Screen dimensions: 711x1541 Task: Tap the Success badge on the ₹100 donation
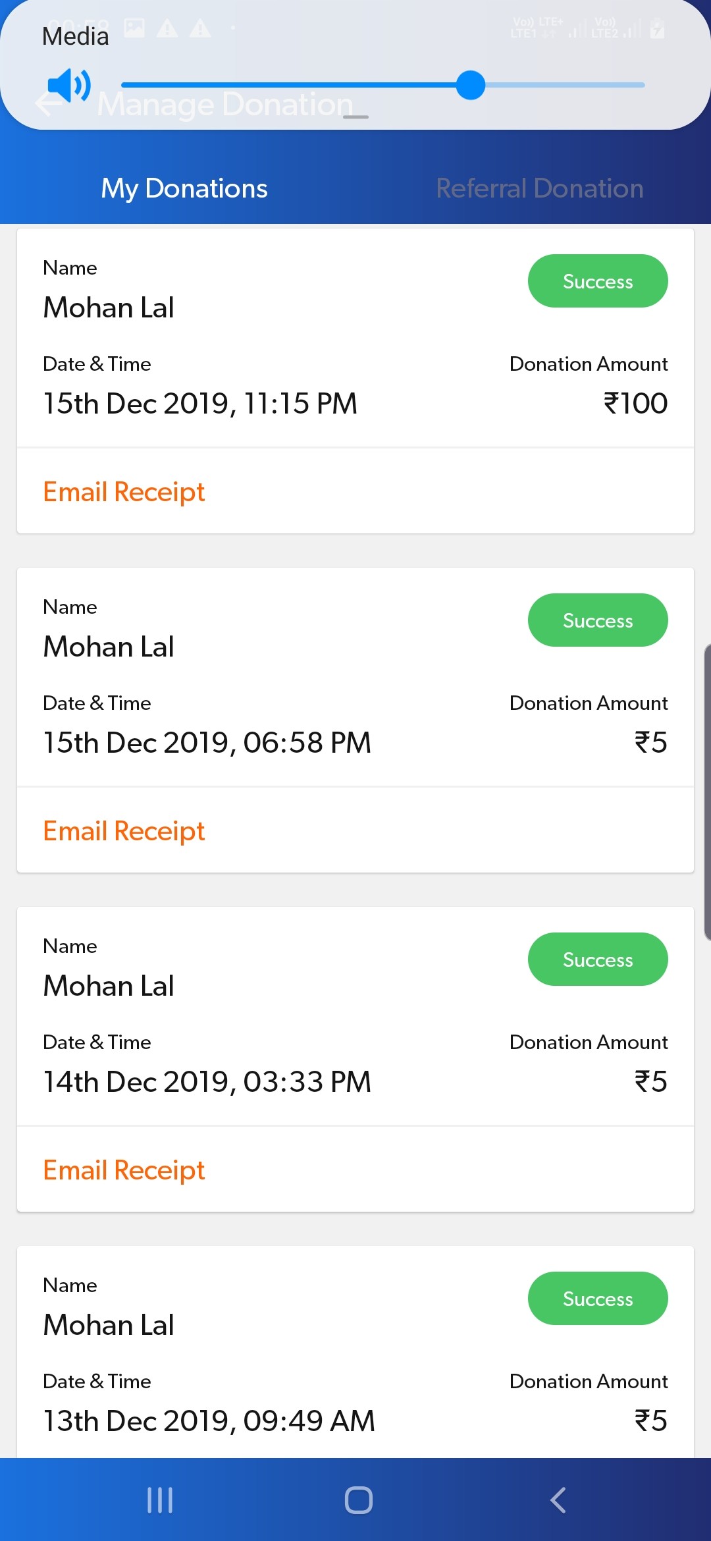(x=597, y=281)
